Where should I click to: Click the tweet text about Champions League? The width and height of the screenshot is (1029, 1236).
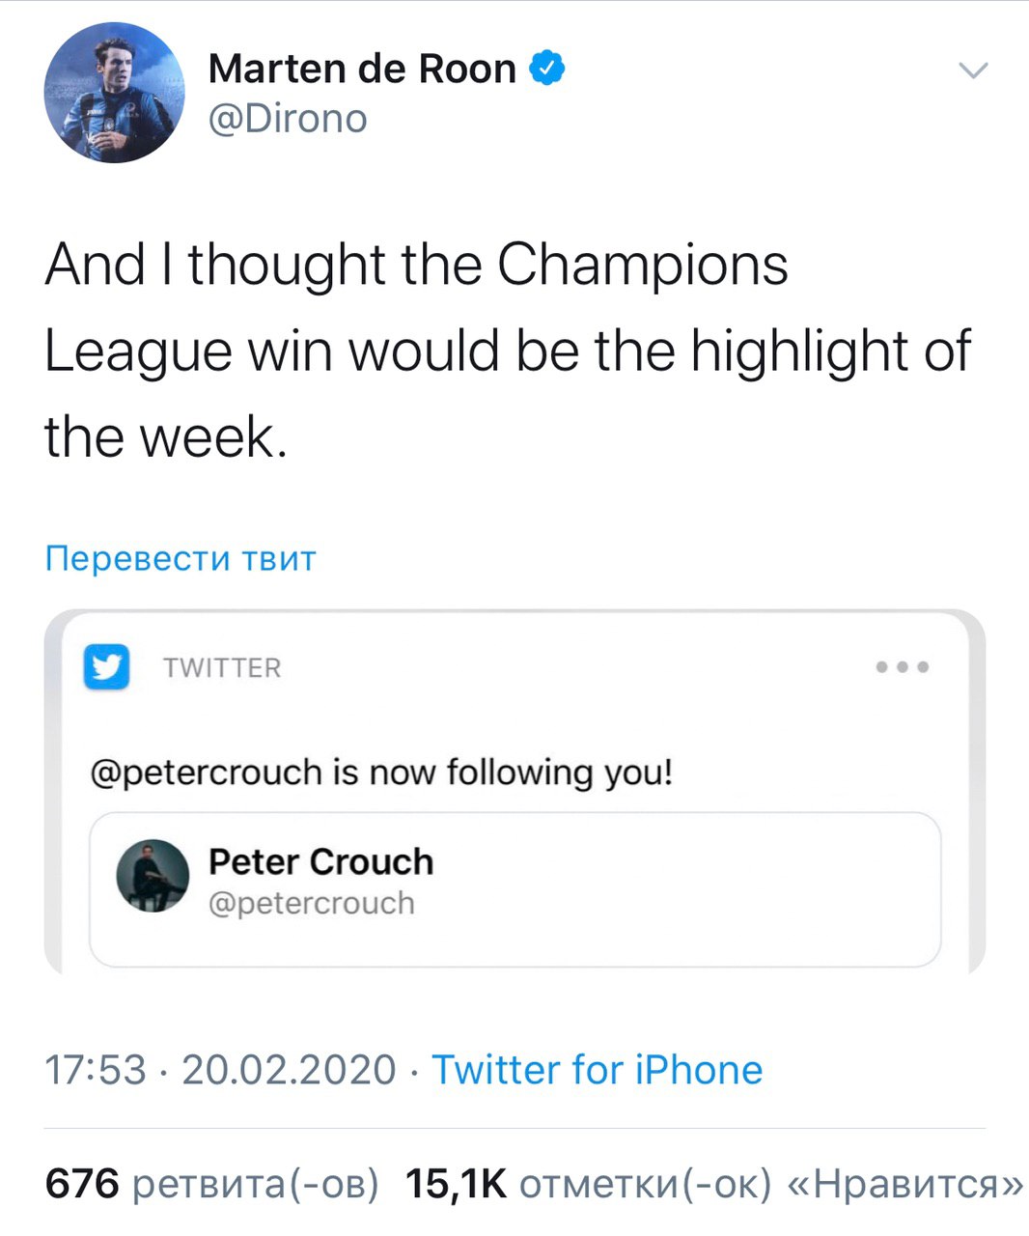tap(507, 350)
